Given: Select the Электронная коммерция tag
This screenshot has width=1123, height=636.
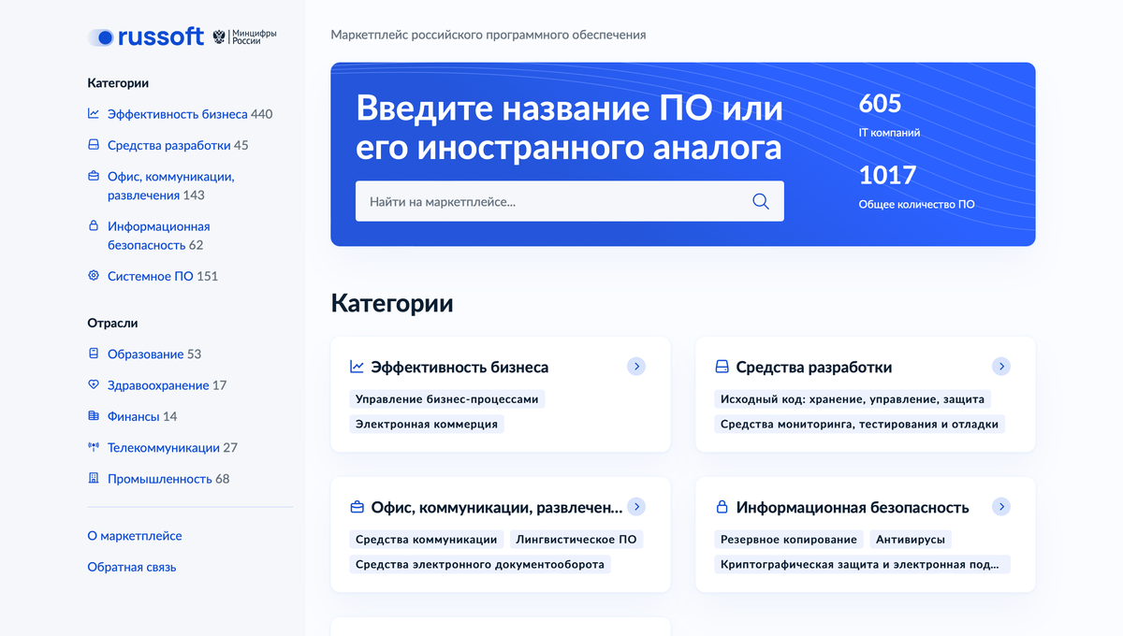Looking at the screenshot, I should (427, 424).
